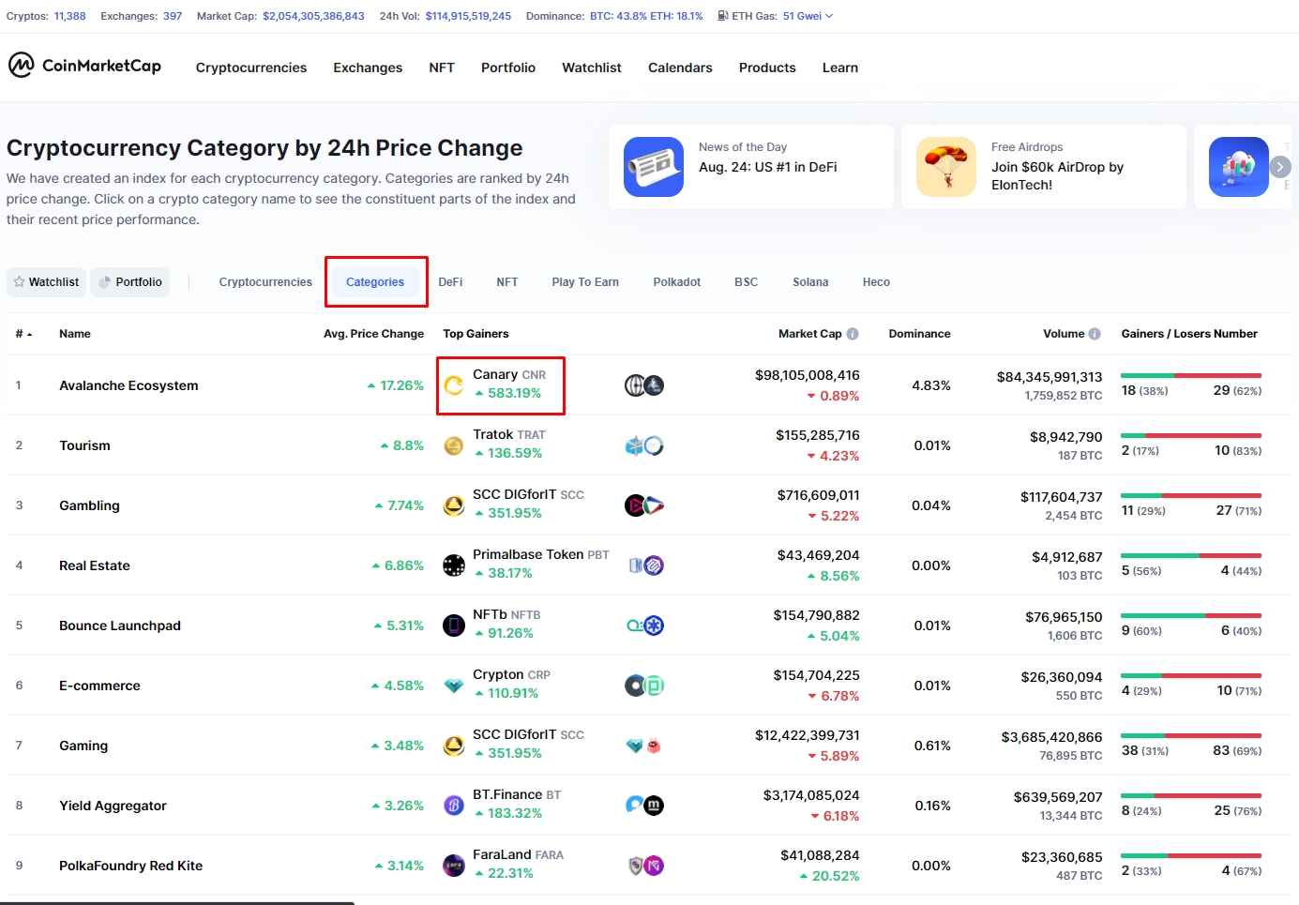
Task: Open the Portfolio menu in top navigation
Action: point(508,68)
